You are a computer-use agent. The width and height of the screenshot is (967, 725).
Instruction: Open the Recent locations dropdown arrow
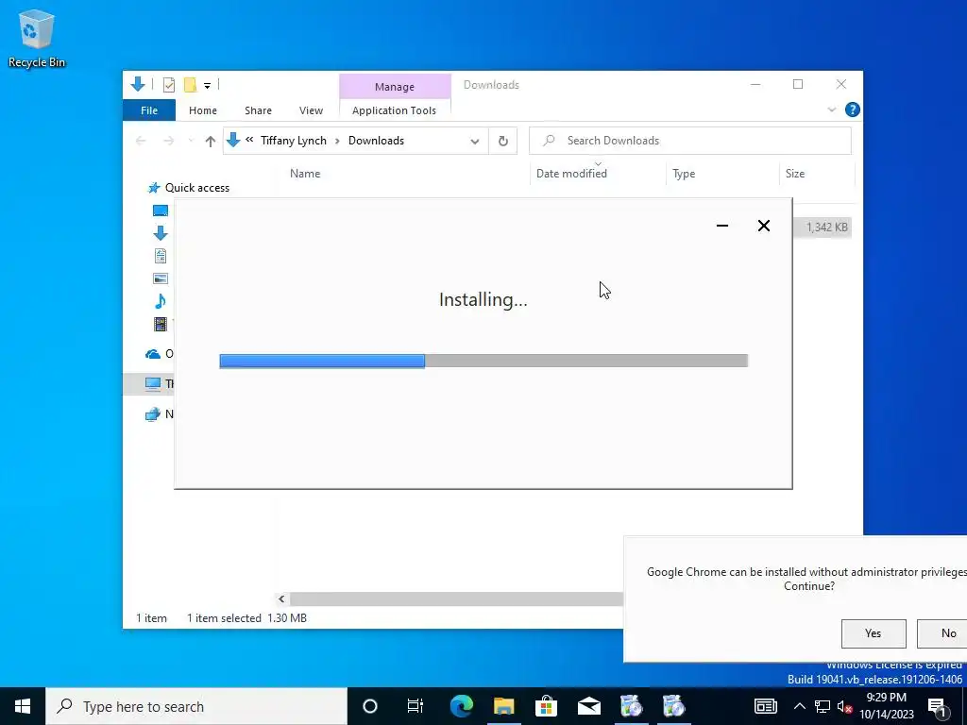[x=191, y=142]
